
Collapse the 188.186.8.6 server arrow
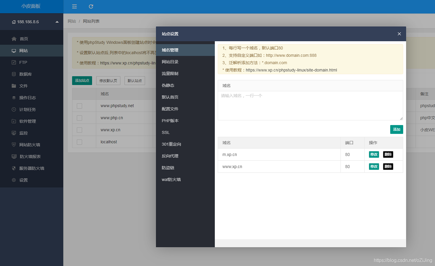point(57,22)
